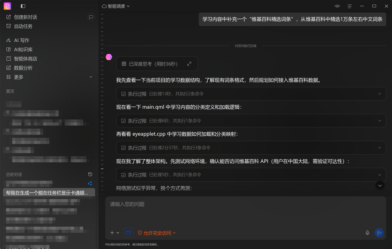The image size is (392, 249).
Task: Open AI 写作 in the sidebar
Action: [18, 40]
